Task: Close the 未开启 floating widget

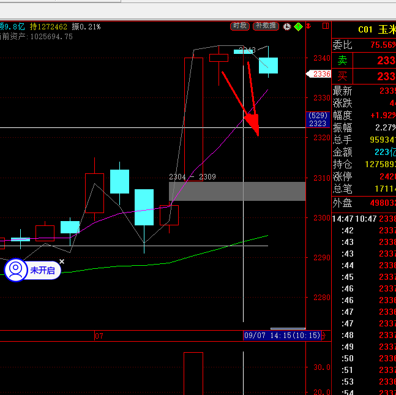Action: coord(62,261)
